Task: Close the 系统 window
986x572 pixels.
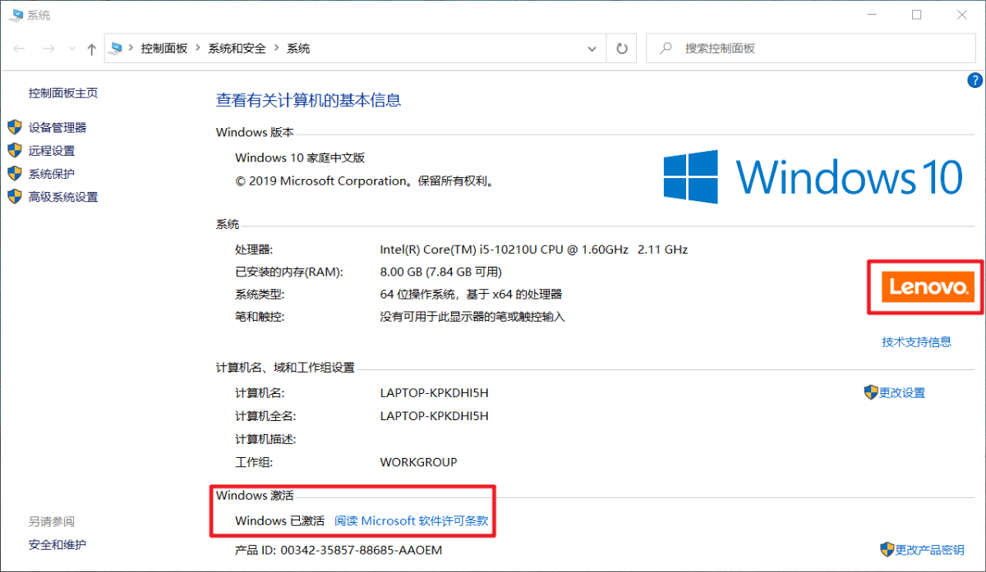Action: pos(961,14)
